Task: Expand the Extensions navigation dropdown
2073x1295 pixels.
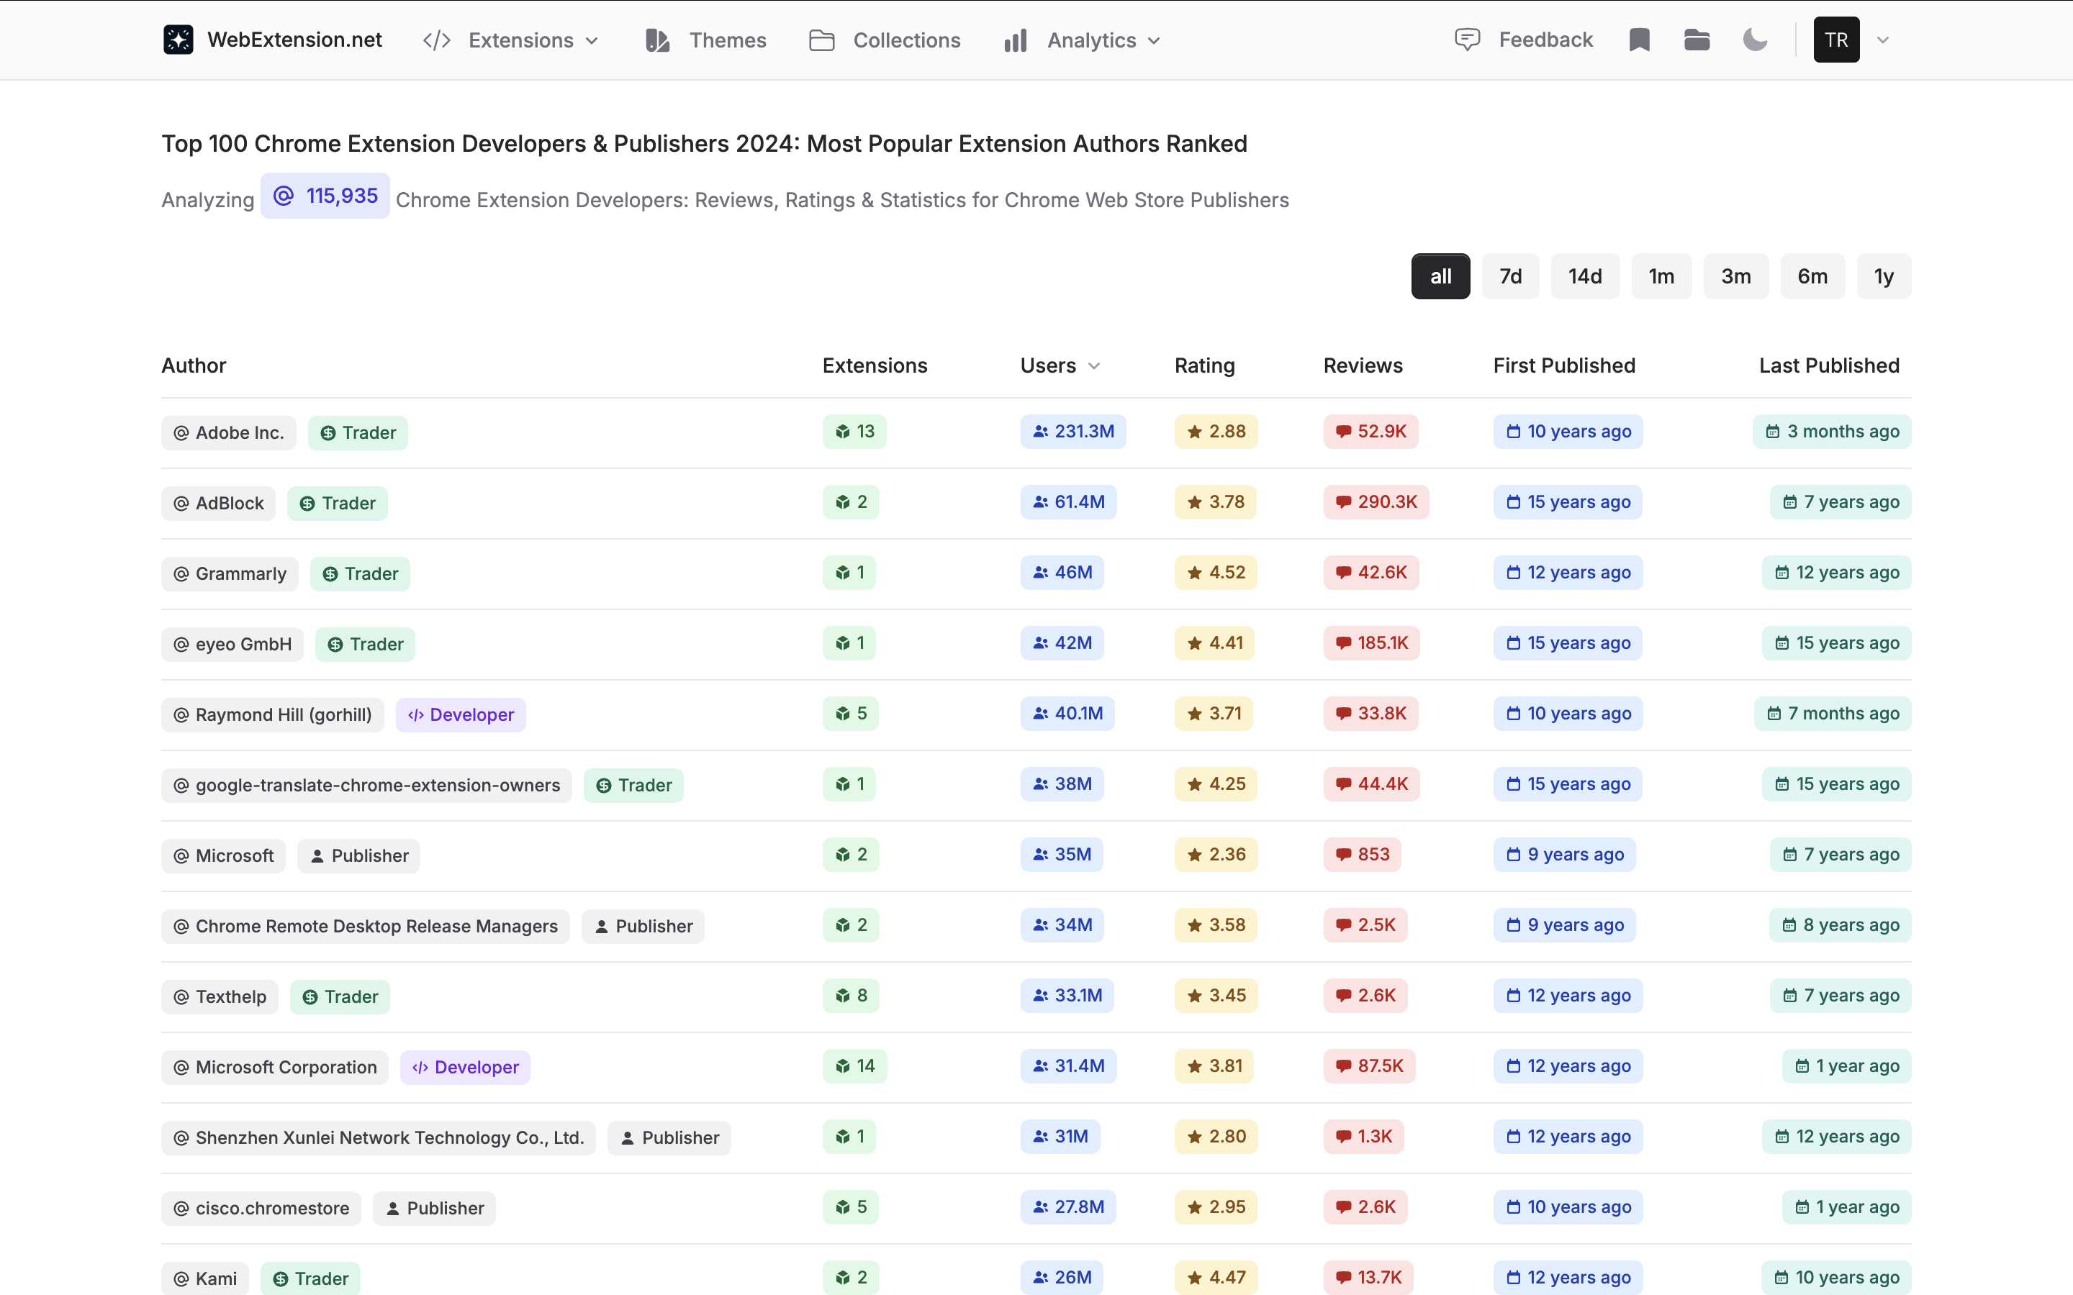Action: [x=592, y=40]
